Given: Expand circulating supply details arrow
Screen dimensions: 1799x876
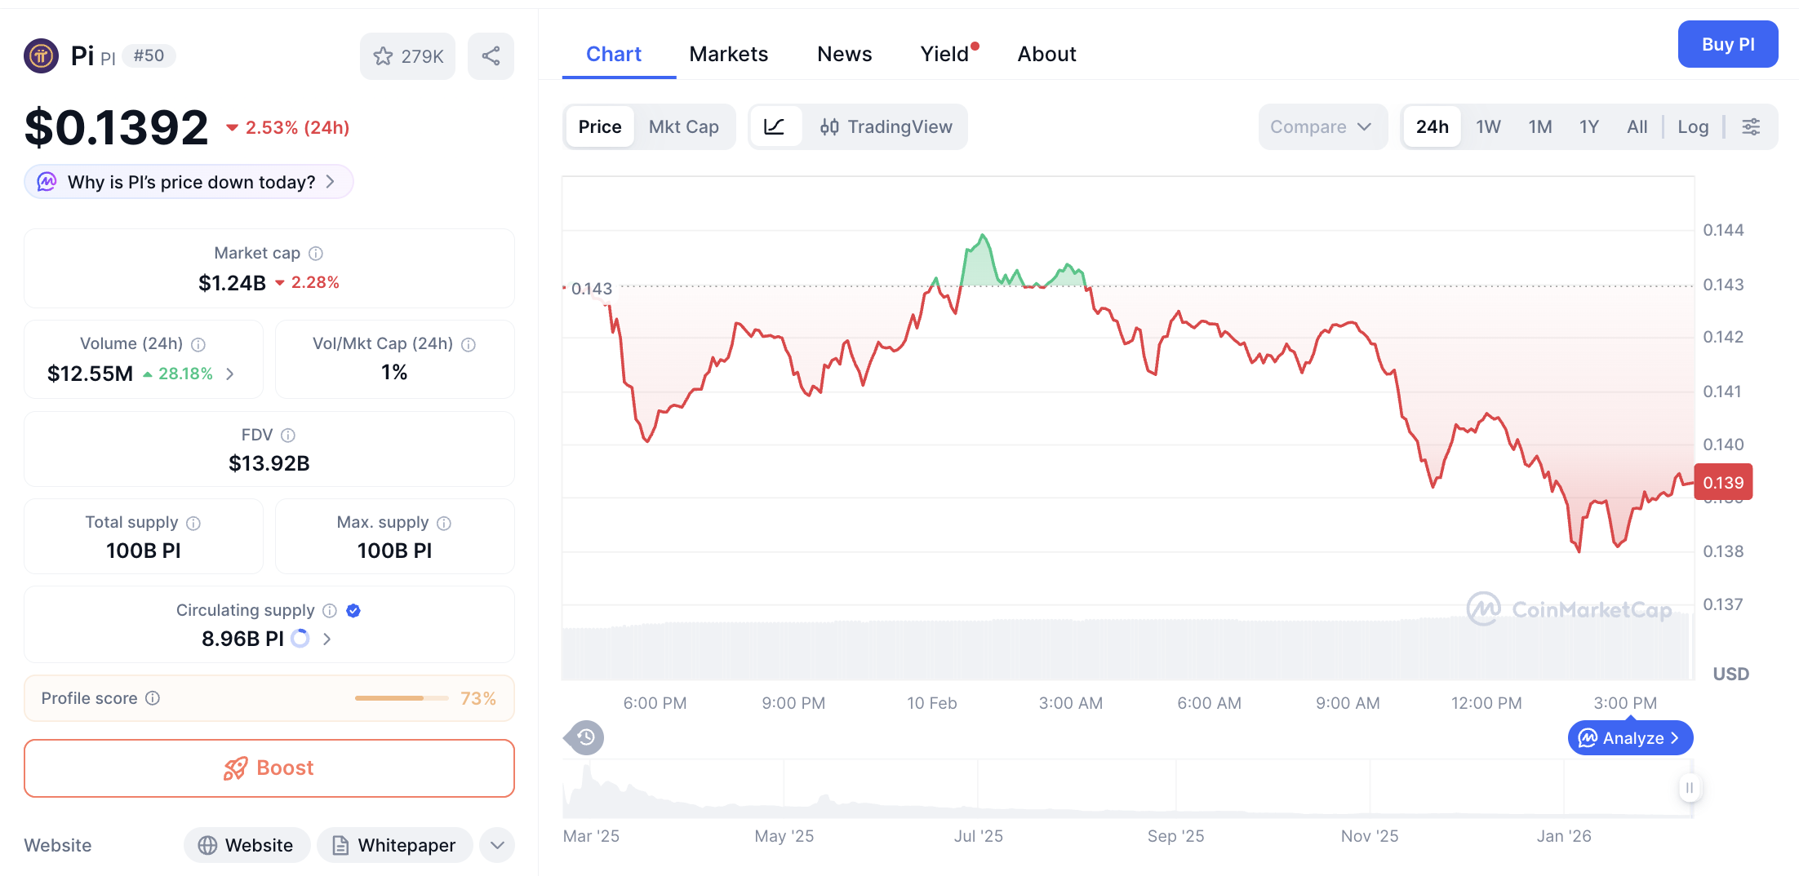Looking at the screenshot, I should pos(326,639).
